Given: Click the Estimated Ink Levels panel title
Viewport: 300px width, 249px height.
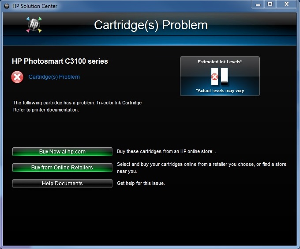Looking at the screenshot, I should click(220, 62).
